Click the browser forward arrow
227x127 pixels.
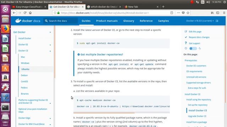pos(20,13)
